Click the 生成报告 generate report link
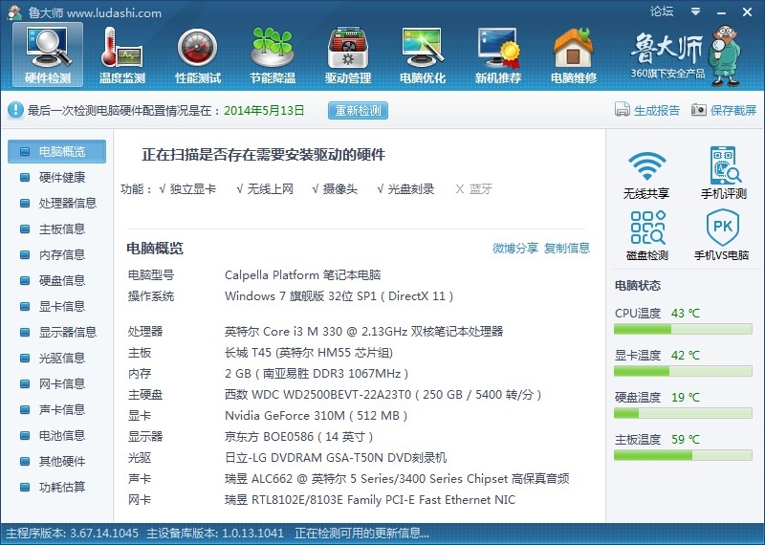The image size is (765, 545). [657, 110]
